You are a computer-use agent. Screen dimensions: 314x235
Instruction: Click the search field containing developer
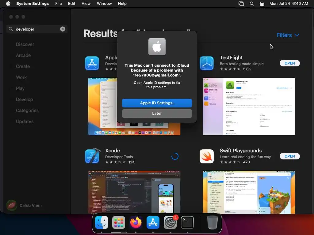coord(37,29)
